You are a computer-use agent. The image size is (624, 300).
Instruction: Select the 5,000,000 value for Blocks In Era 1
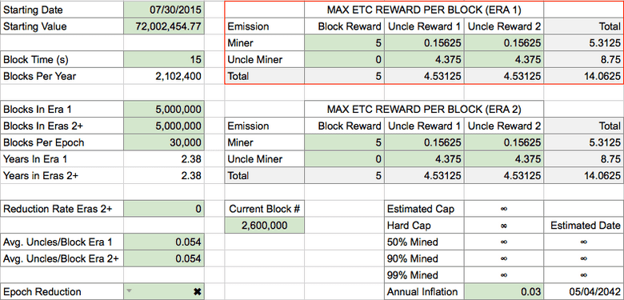click(x=164, y=109)
